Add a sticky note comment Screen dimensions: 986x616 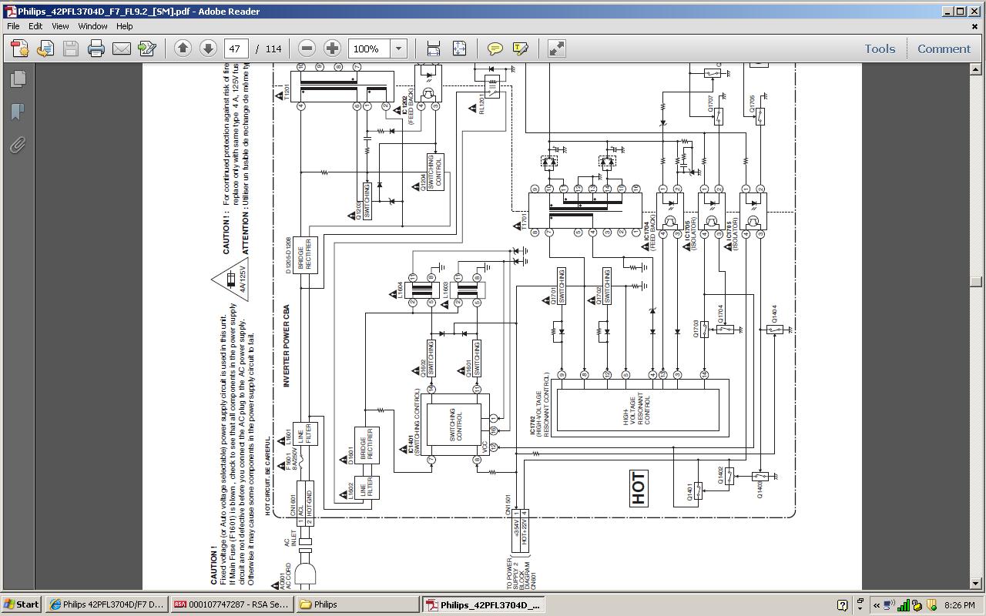tap(495, 49)
